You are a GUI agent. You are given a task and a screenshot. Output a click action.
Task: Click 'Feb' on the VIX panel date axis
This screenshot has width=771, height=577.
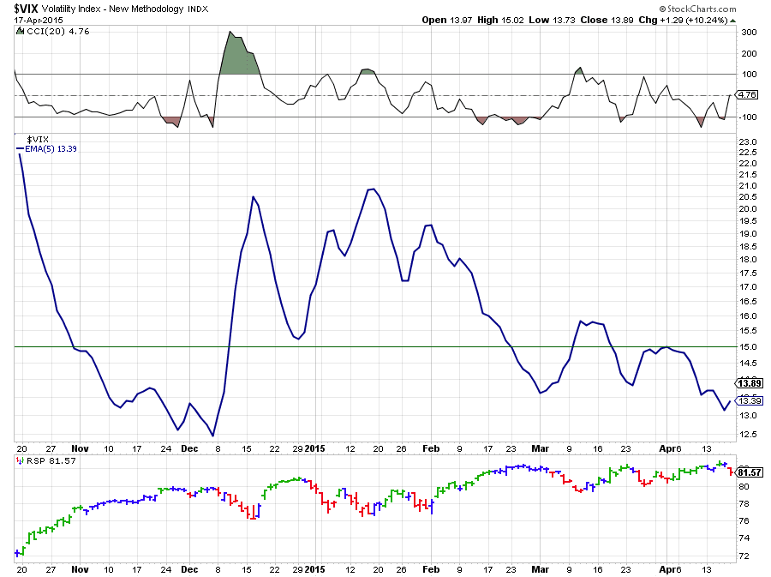coord(431,448)
